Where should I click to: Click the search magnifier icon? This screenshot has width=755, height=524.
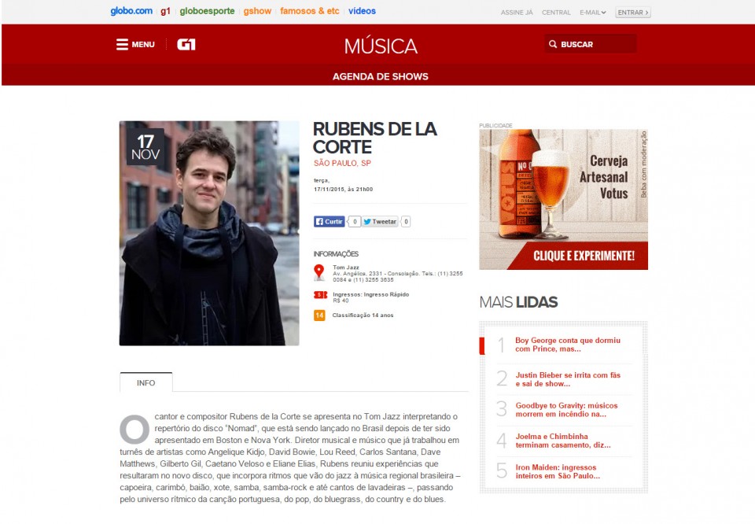553,44
